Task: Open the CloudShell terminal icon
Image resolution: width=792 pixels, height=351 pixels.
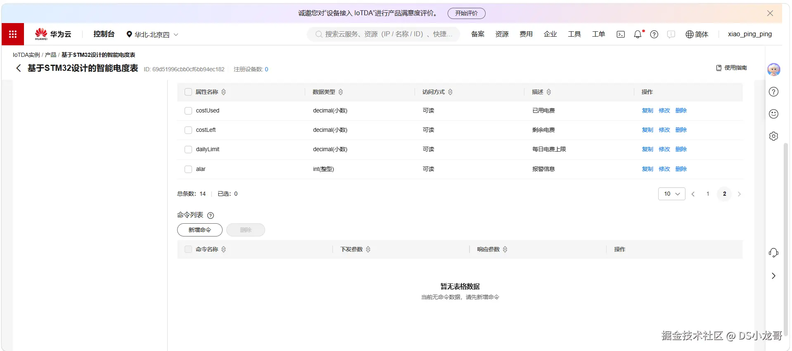Action: (x=621, y=34)
